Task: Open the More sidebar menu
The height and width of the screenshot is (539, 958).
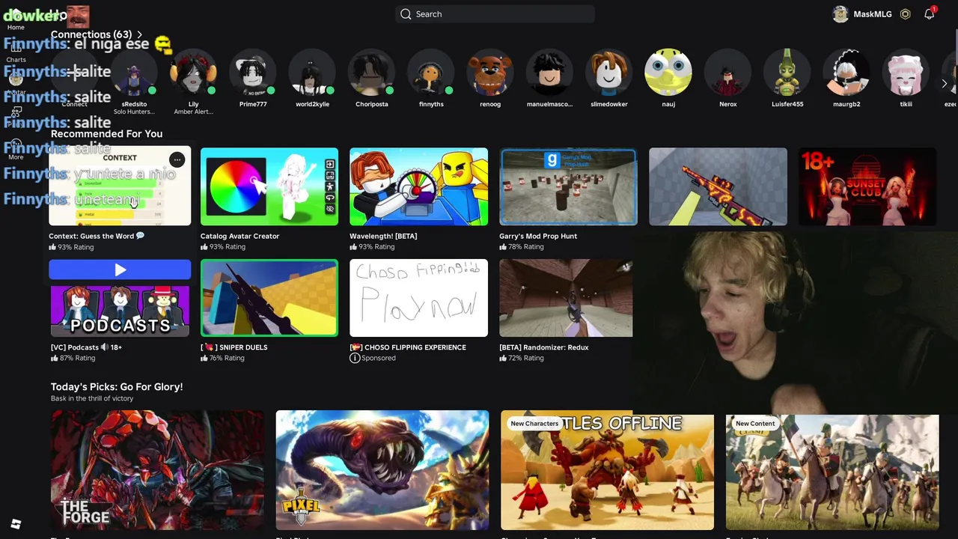Action: (16, 150)
